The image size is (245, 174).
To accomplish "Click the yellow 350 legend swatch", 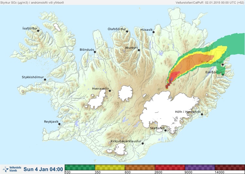I will point(110,167).
